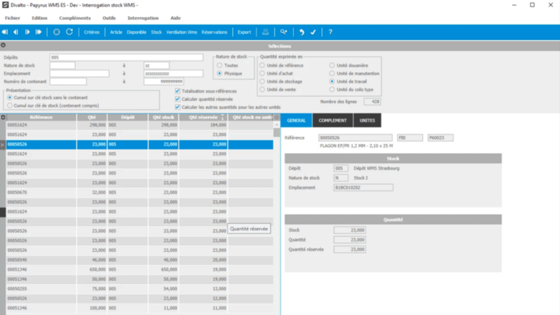Click Dépôt column header

[x=128, y=117]
